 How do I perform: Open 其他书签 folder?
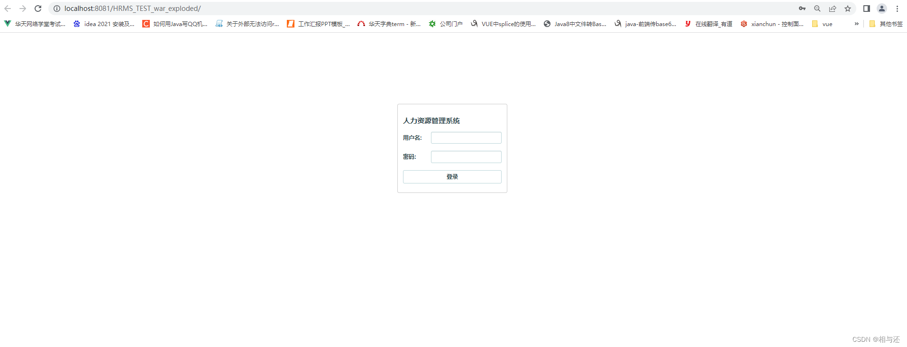coord(886,24)
